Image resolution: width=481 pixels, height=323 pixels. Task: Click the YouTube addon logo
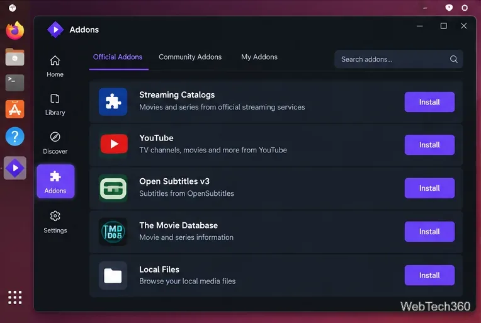point(114,144)
